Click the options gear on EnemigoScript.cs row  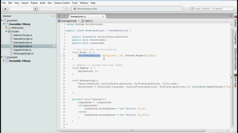pos(53,46)
